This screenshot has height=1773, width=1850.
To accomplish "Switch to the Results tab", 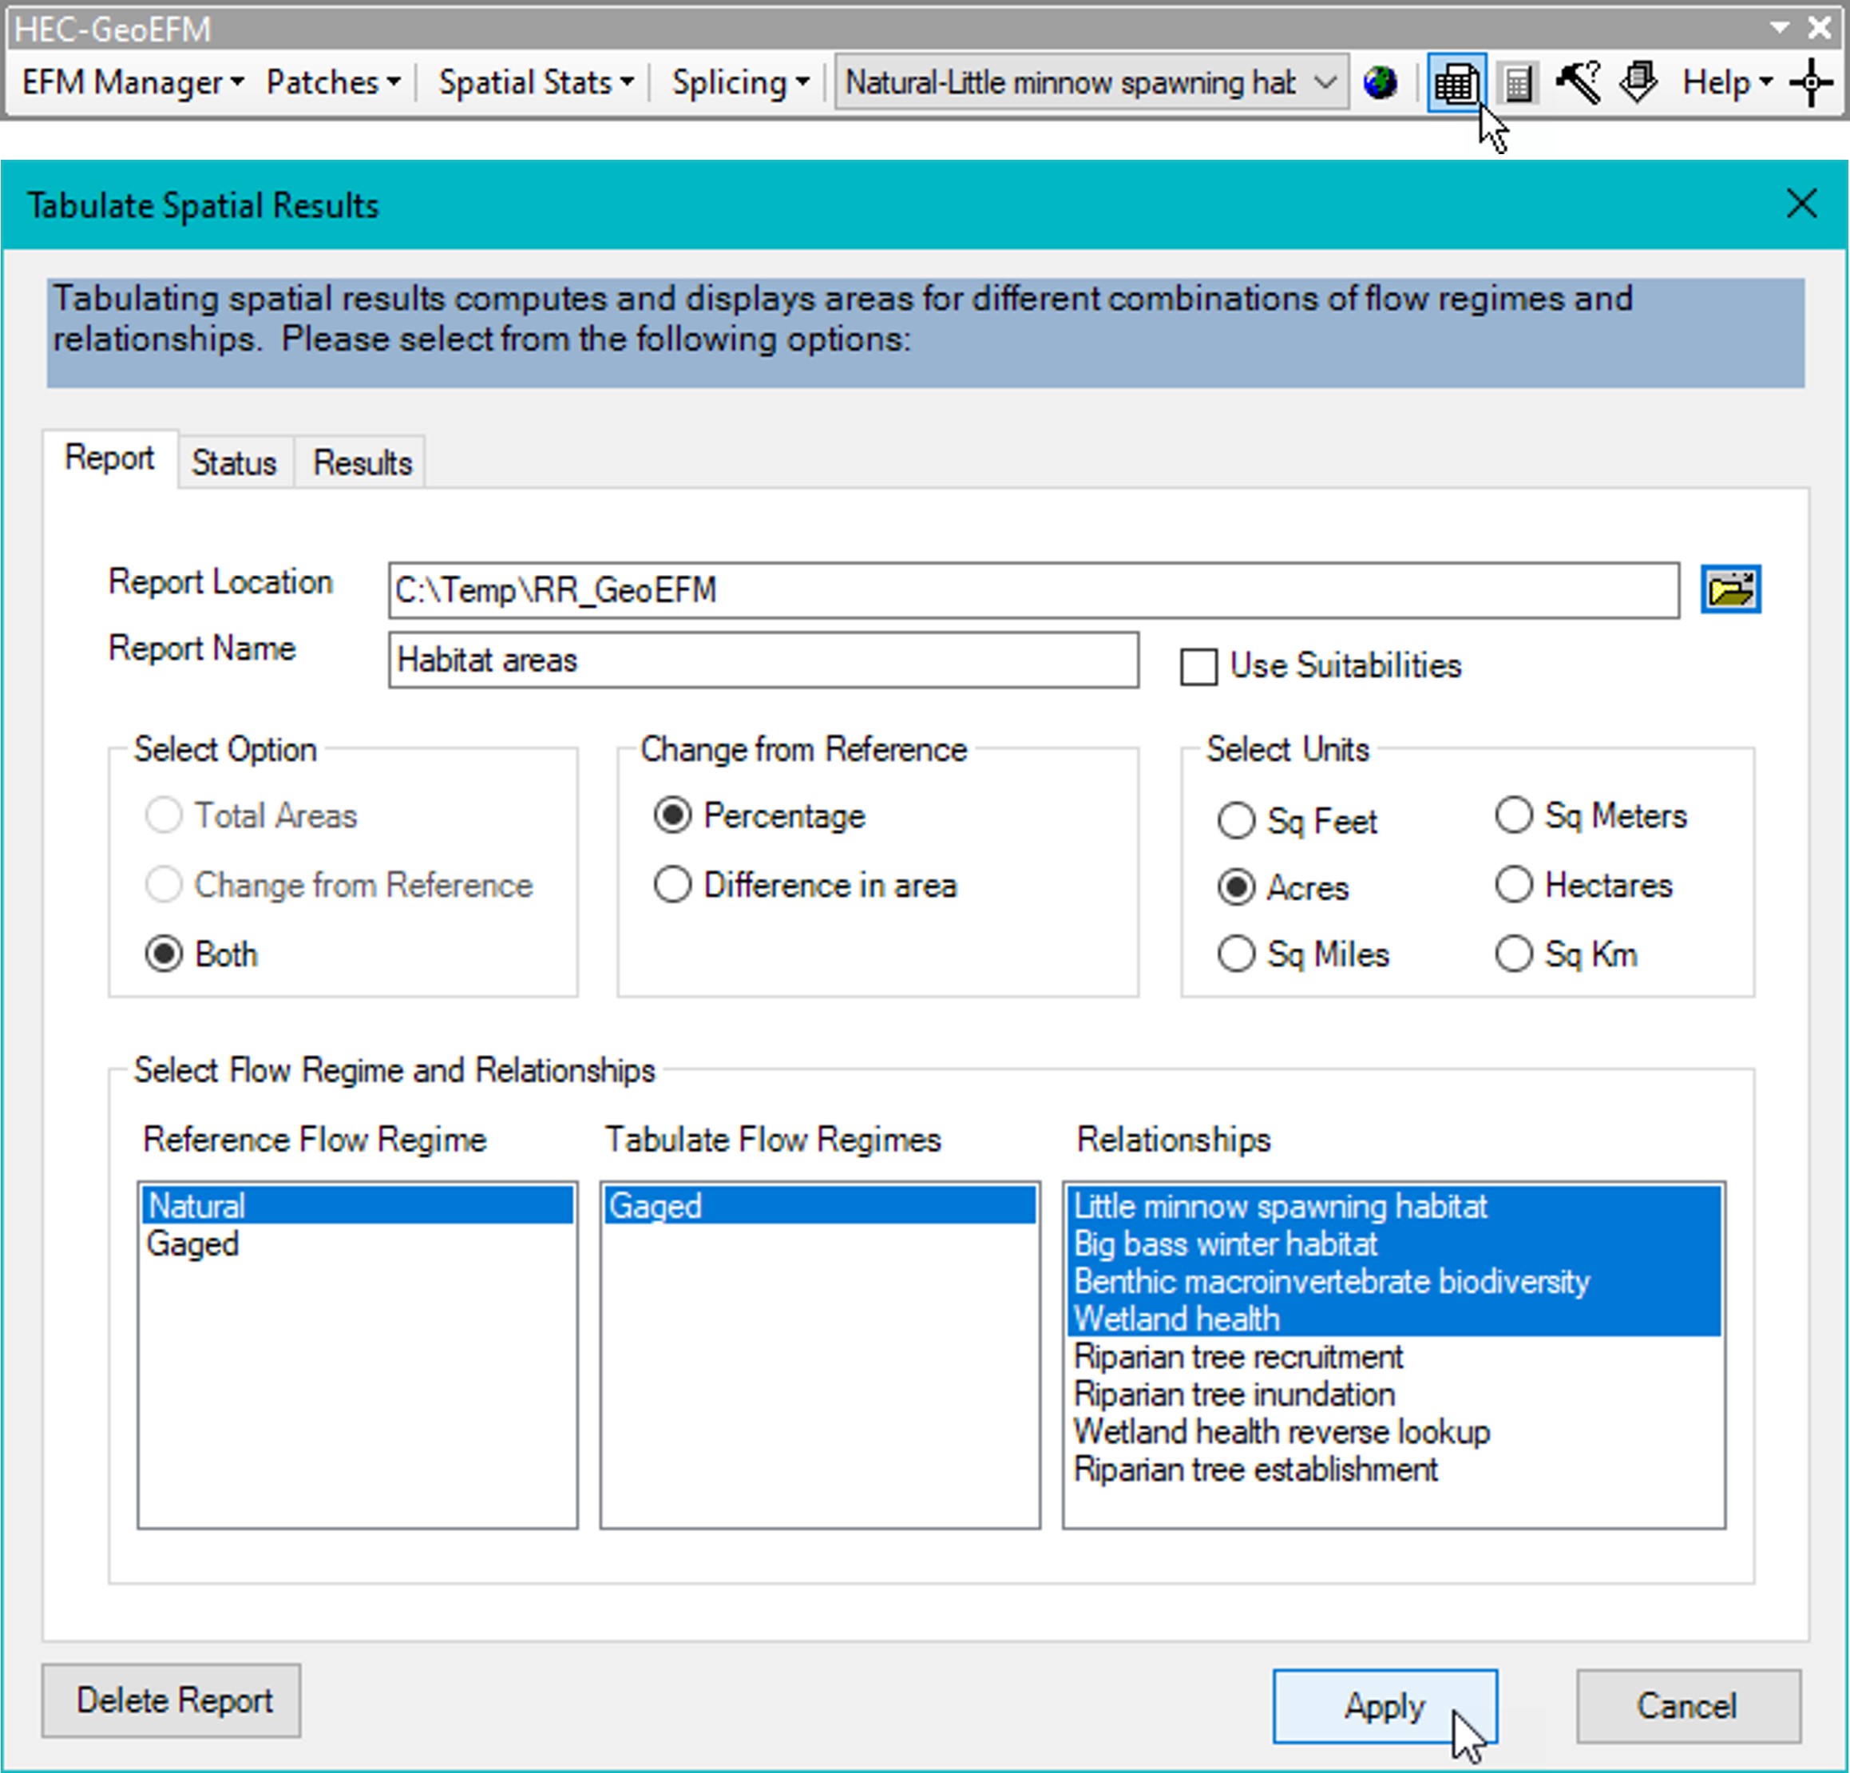I will (362, 463).
